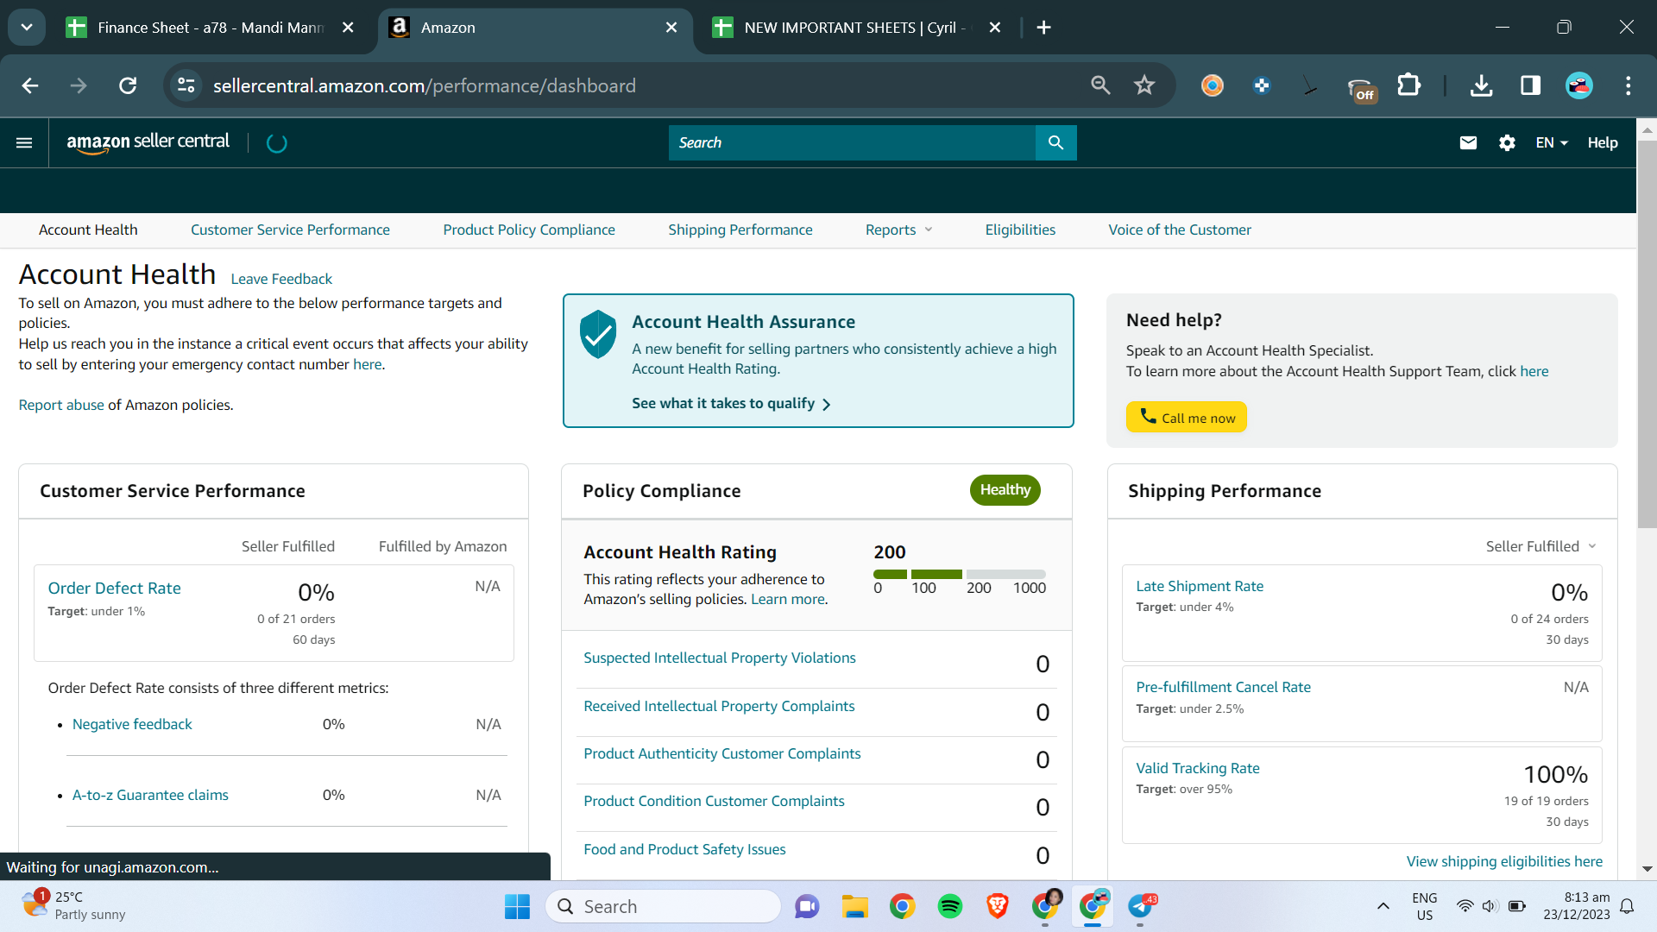Click the orange circular extension icon

[x=1213, y=85]
